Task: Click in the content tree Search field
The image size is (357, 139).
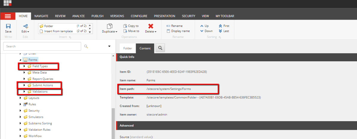Action: (42, 46)
